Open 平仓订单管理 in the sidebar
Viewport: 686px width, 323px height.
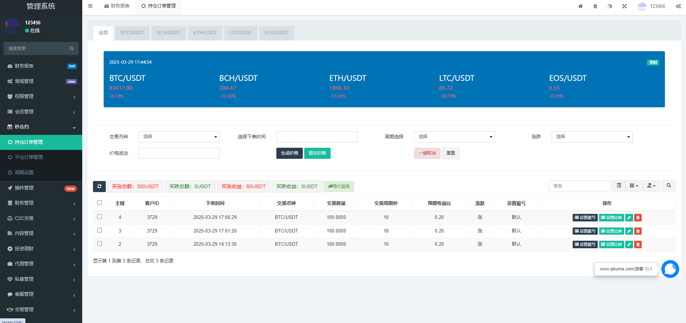(x=29, y=157)
